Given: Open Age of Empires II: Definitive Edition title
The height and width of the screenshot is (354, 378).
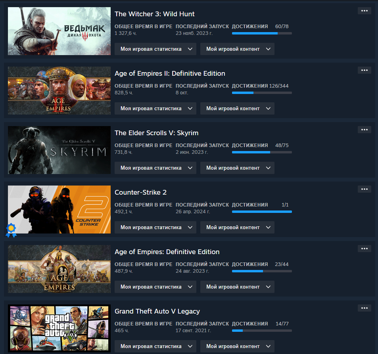Looking at the screenshot, I should pyautogui.click(x=170, y=73).
